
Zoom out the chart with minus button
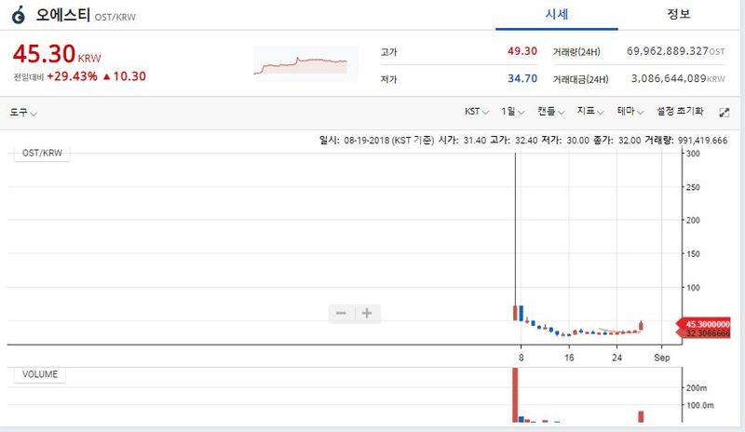click(341, 313)
